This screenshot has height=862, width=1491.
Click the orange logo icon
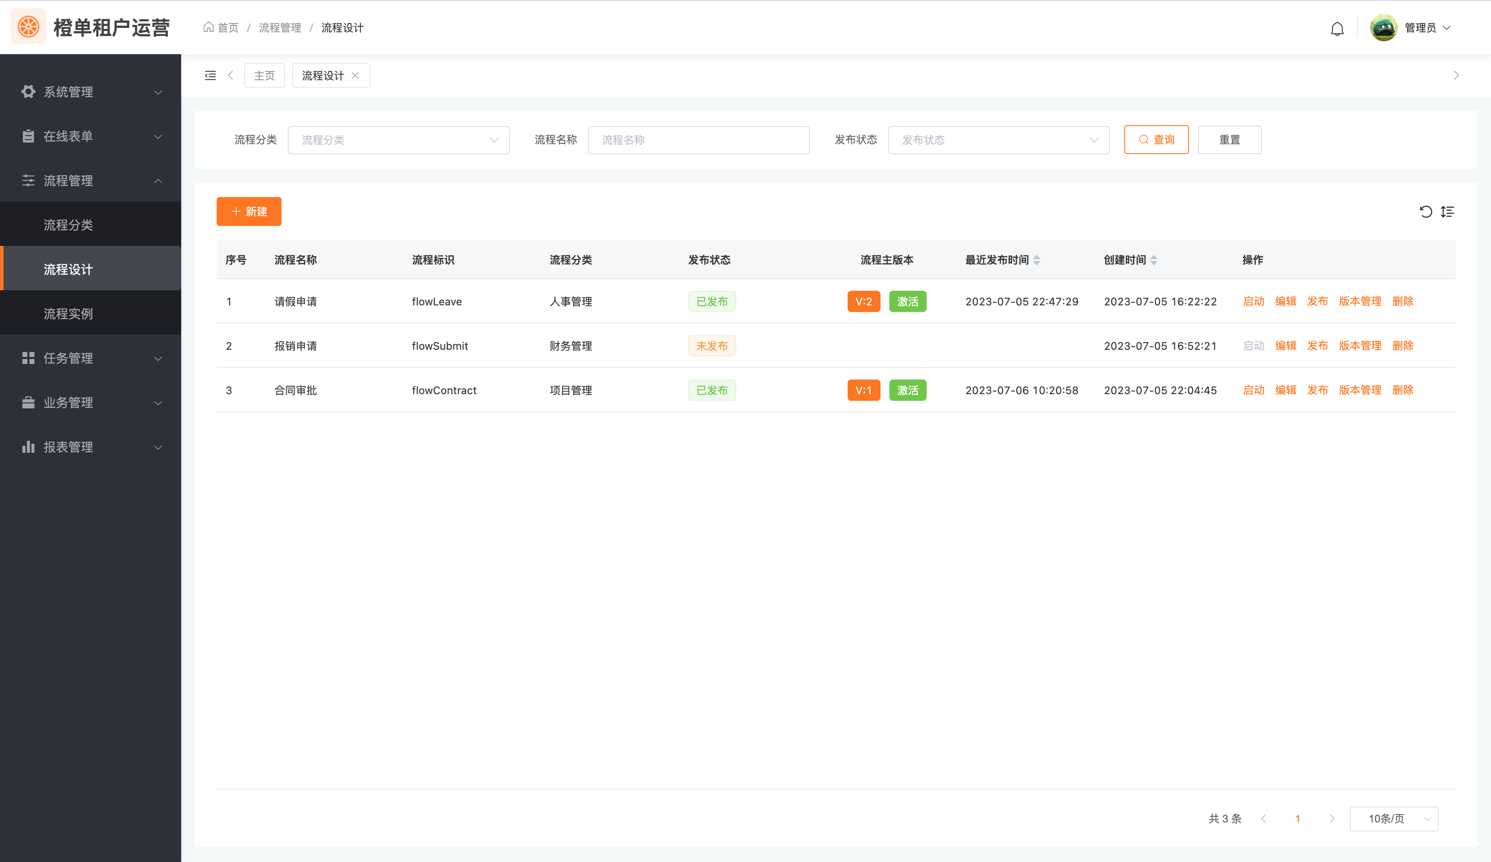click(28, 27)
